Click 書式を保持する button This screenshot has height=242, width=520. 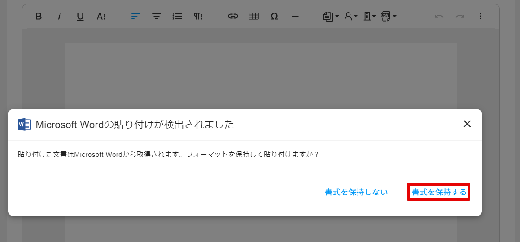point(439,192)
